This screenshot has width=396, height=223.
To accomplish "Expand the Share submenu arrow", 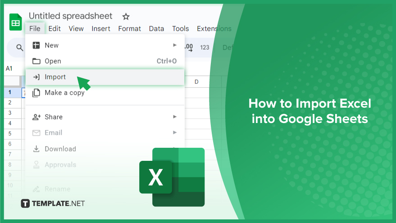I will (x=174, y=117).
